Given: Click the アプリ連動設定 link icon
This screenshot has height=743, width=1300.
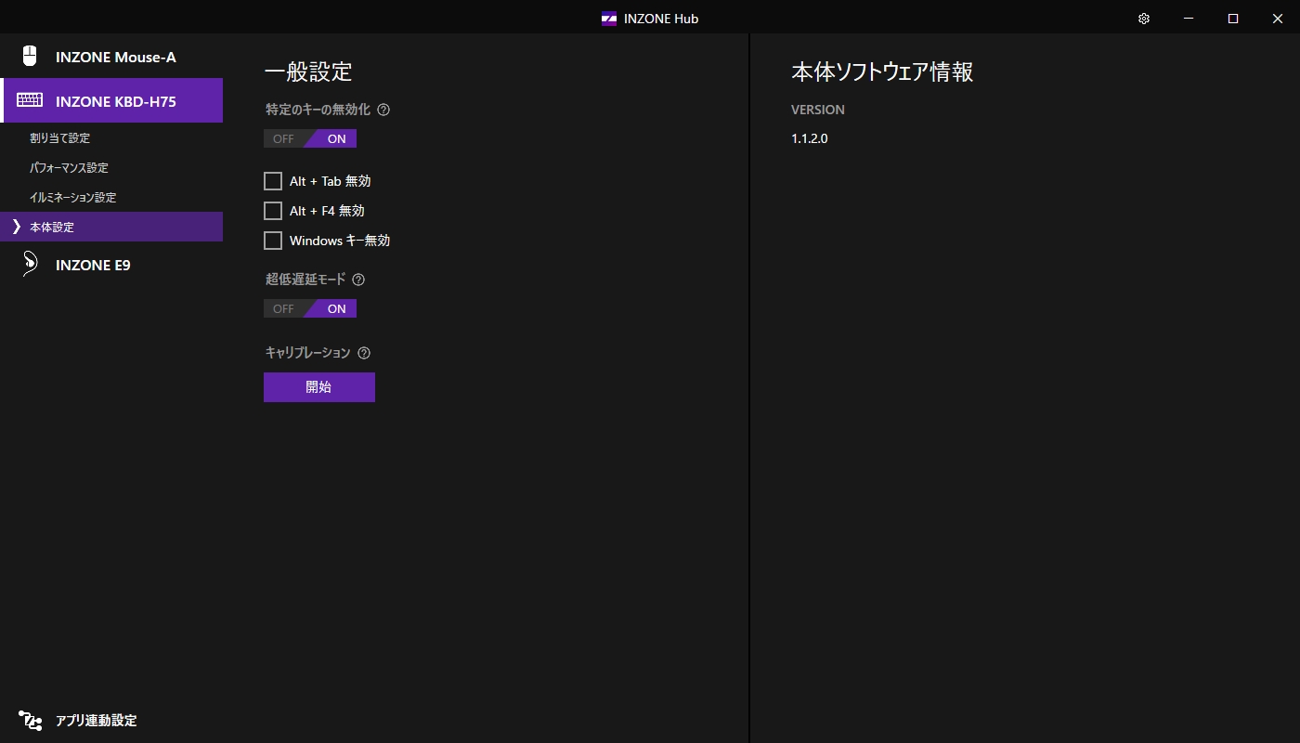Looking at the screenshot, I should pos(30,720).
